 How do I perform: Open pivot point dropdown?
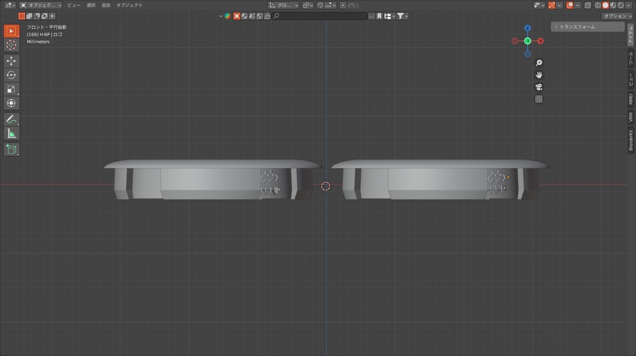pos(307,5)
